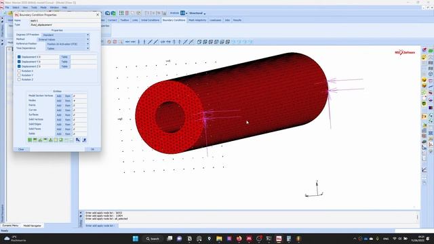Viewport: 434px width, 244px height.
Task: Open the Structural analysis class dropdown
Action: point(197,14)
